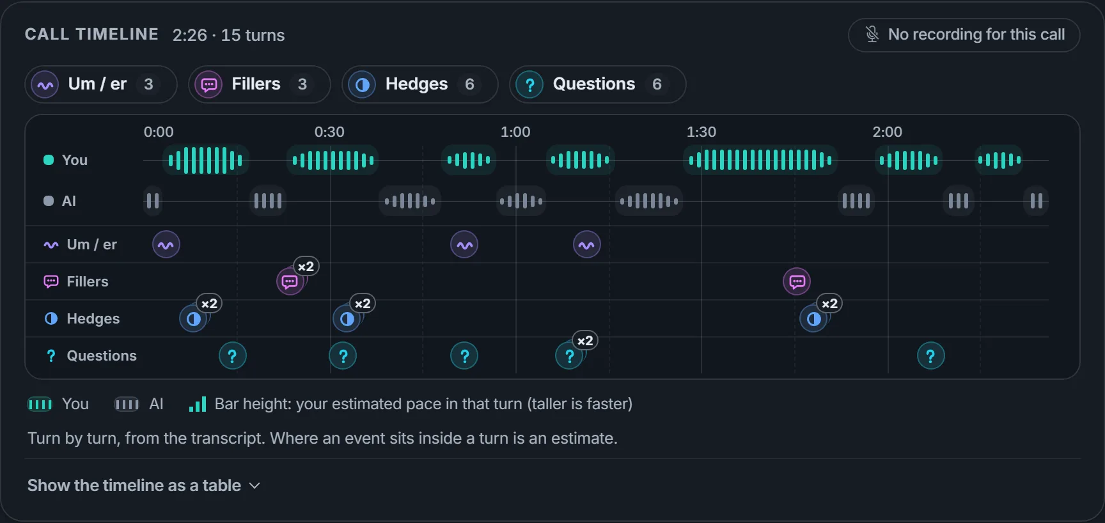
Task: Click the bar height pace legend icon
Action: tap(198, 404)
